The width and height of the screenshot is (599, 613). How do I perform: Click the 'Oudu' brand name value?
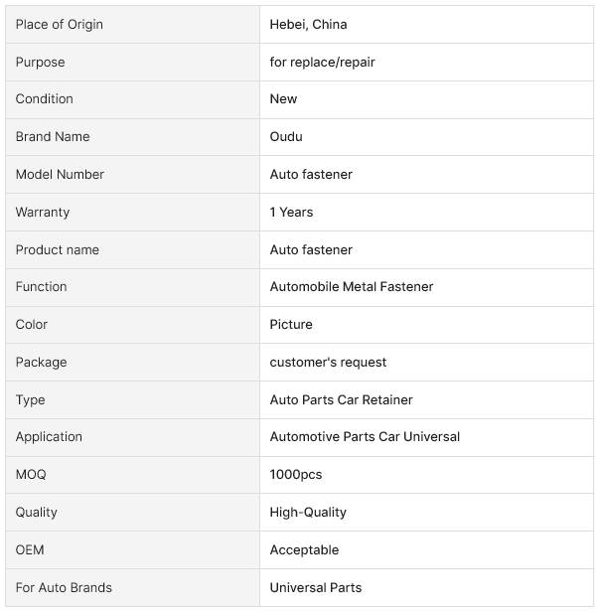[x=286, y=136]
